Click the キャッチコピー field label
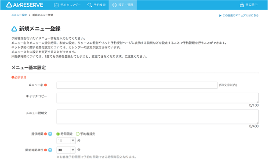The image size is (268, 161). pyautogui.click(x=36, y=96)
